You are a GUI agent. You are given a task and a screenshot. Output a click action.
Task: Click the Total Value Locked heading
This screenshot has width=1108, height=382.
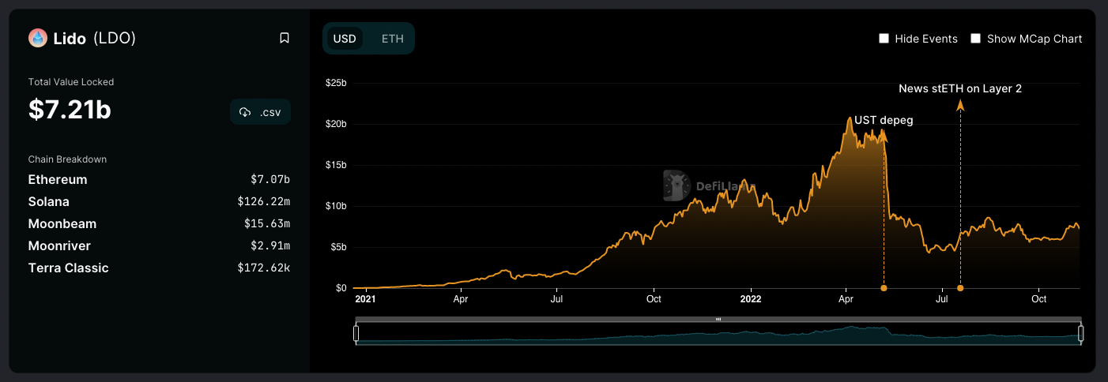pos(71,82)
